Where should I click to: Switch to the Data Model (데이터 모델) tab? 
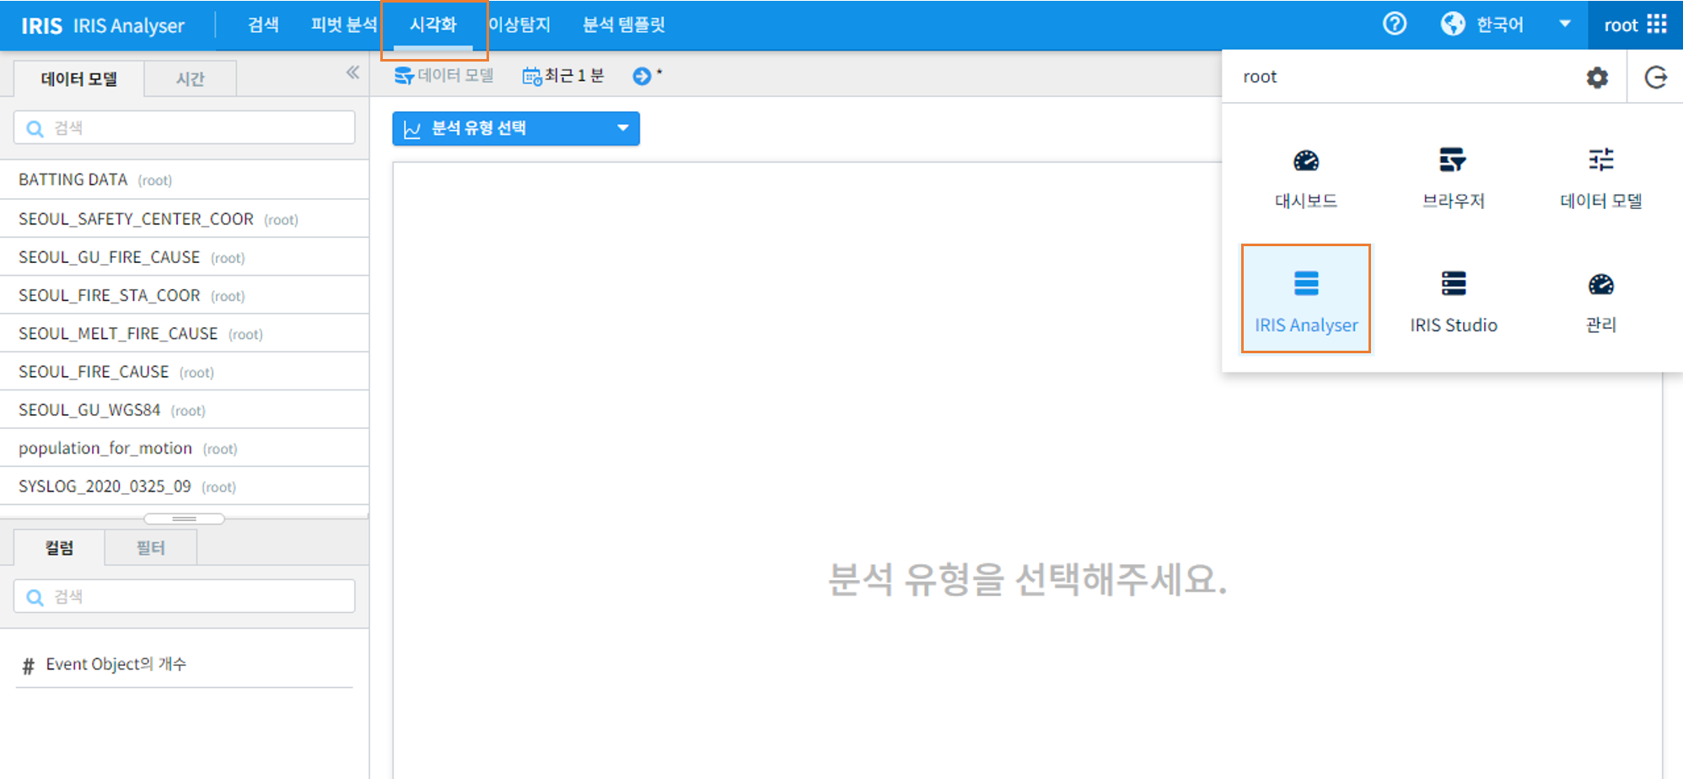pyautogui.click(x=79, y=78)
